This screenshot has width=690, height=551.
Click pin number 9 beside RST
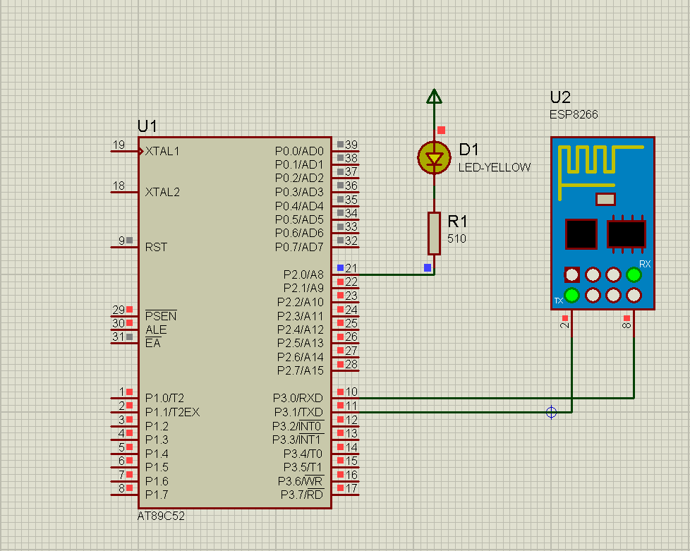click(122, 241)
